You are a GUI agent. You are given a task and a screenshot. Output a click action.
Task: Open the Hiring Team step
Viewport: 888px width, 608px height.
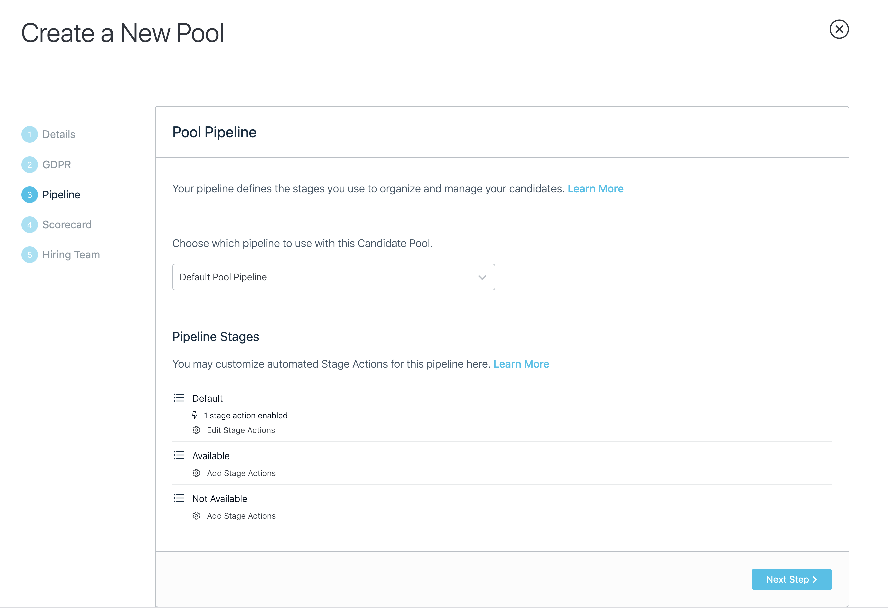pyautogui.click(x=71, y=254)
